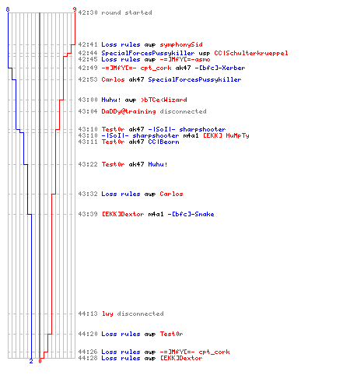The image size is (350, 389).
Task: Click the blue score number 8 at the top
Action: (8, 9)
